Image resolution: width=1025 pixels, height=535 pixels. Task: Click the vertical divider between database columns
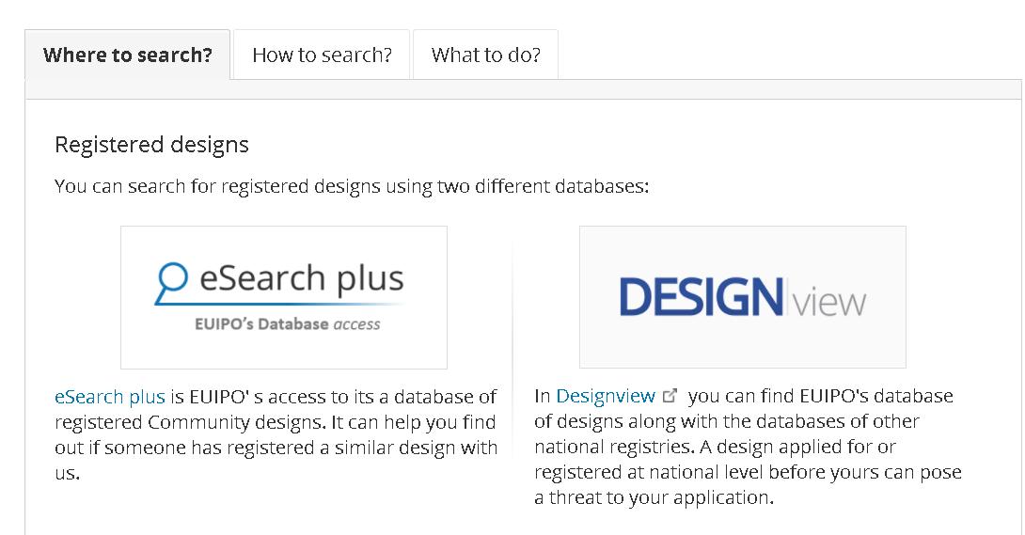point(512,376)
